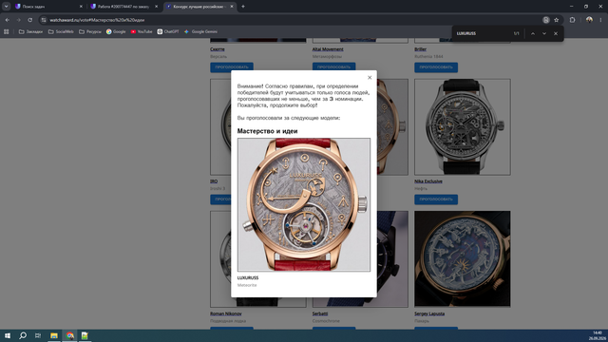Viewport: 608px width, 342px height.
Task: Open the Briller brand link
Action: 420,49
